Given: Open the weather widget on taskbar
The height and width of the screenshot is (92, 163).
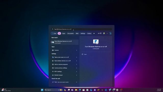Looking at the screenshot, I should pos(6,90).
